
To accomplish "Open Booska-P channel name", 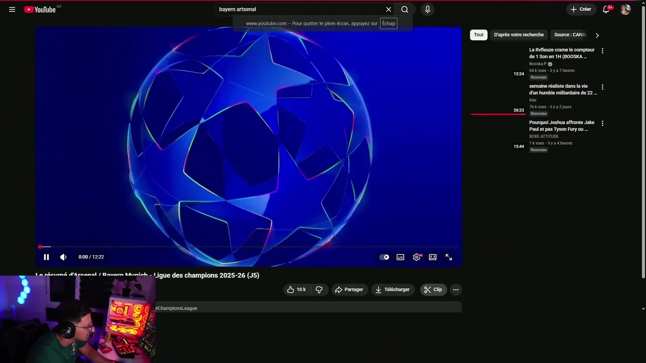I will tap(538, 64).
